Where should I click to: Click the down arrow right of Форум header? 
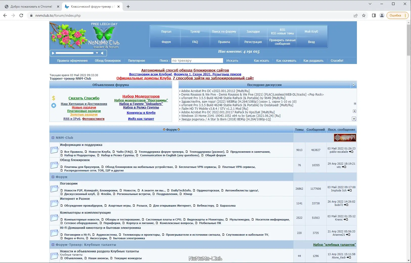tap(179, 130)
